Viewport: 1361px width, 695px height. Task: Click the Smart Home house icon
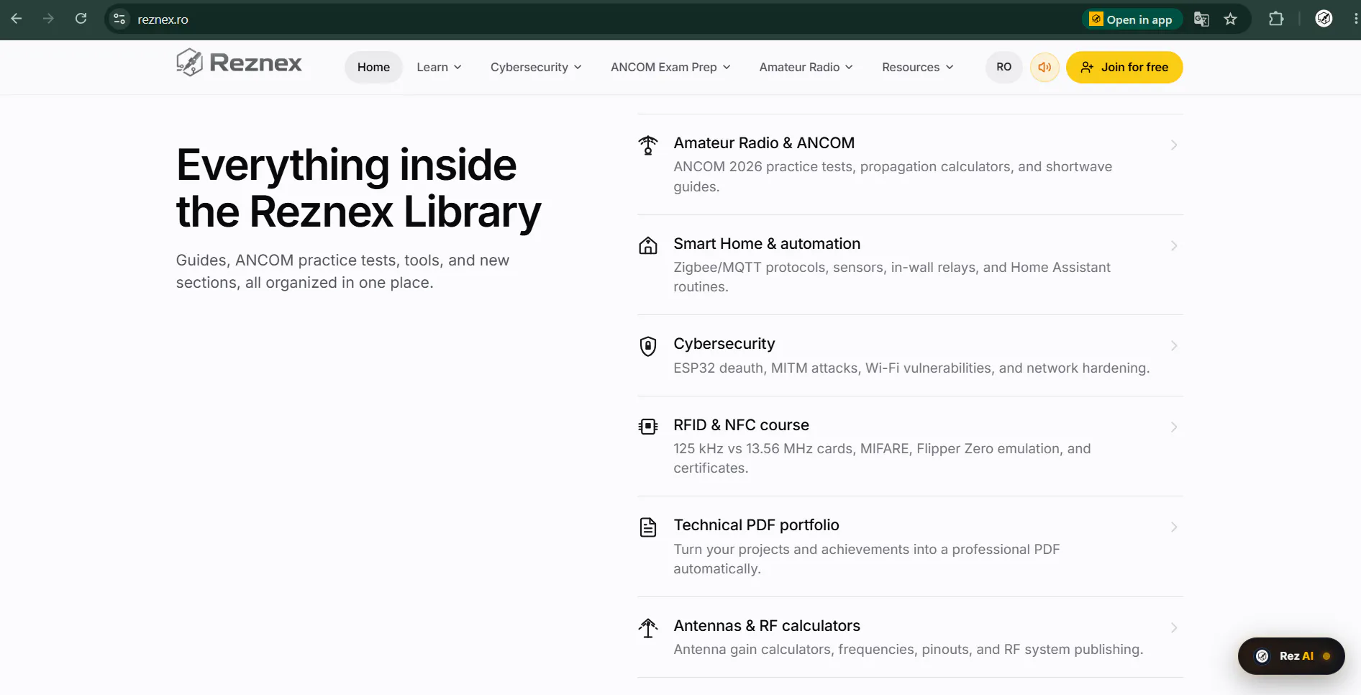click(648, 245)
